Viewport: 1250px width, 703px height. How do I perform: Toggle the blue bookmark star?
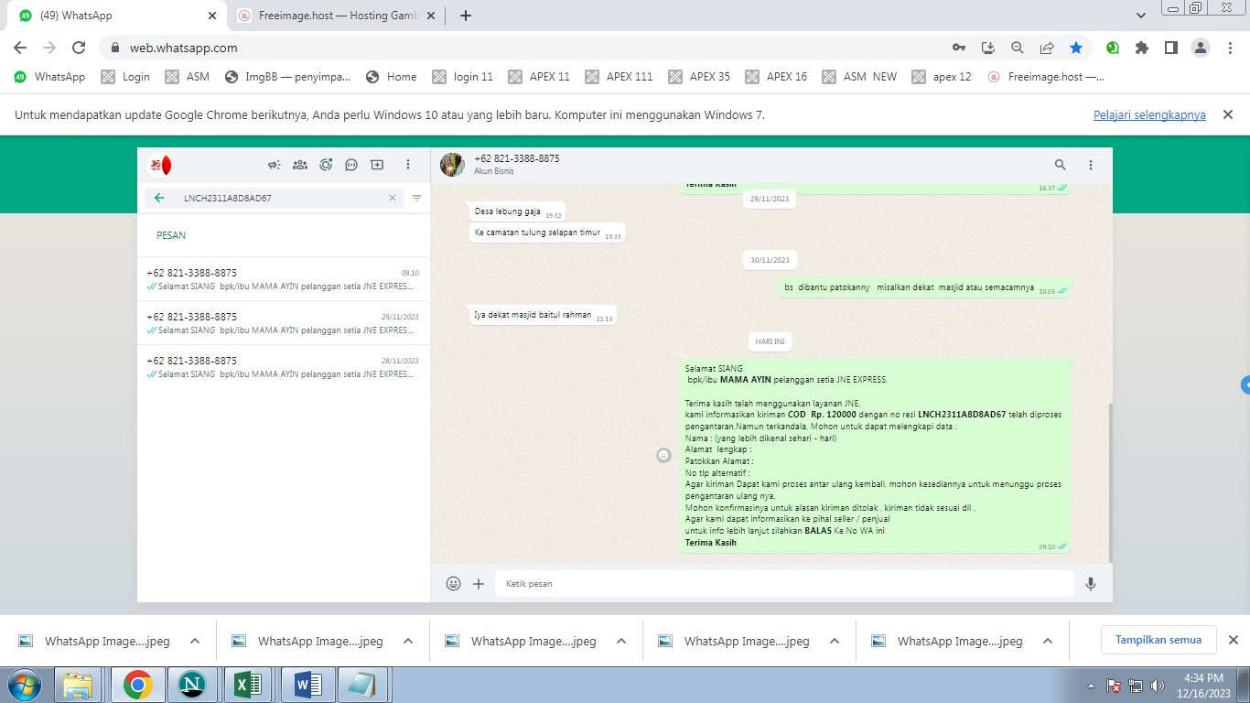1076,48
